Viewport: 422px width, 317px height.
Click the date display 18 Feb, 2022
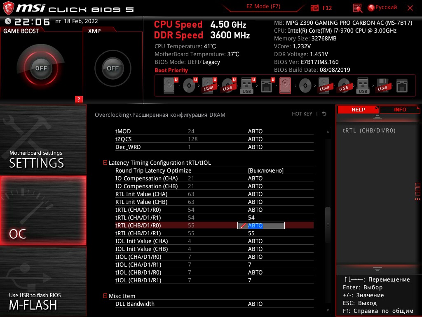tap(81, 21)
